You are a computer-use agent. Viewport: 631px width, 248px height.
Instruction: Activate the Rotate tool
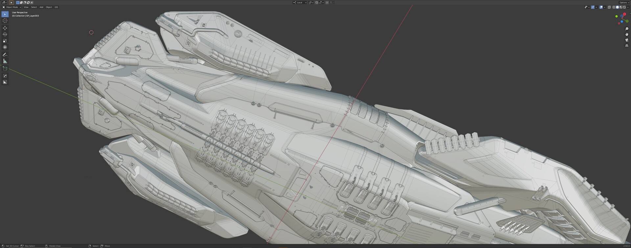[5, 34]
